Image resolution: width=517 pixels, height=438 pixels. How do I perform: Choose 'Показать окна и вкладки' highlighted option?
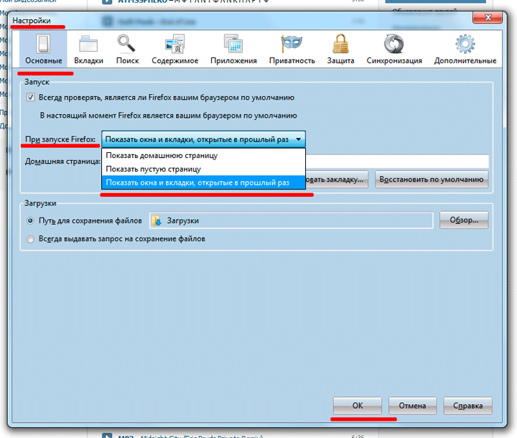click(203, 182)
